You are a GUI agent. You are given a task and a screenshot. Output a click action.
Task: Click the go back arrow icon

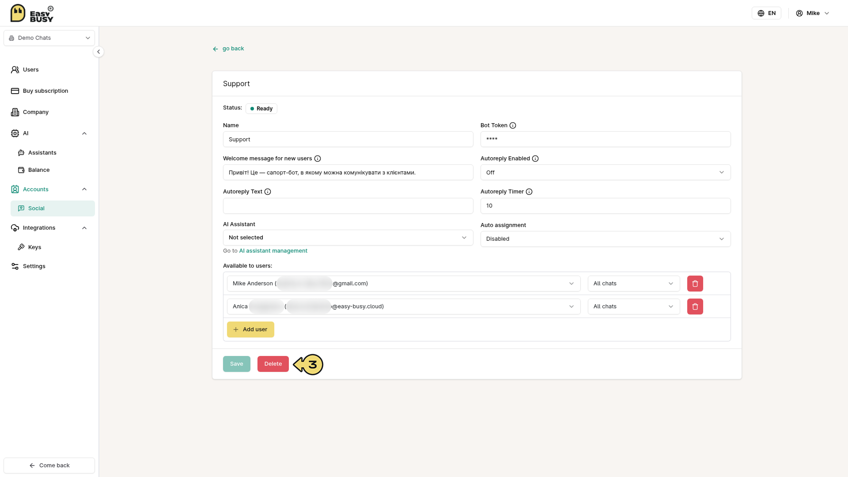(216, 49)
